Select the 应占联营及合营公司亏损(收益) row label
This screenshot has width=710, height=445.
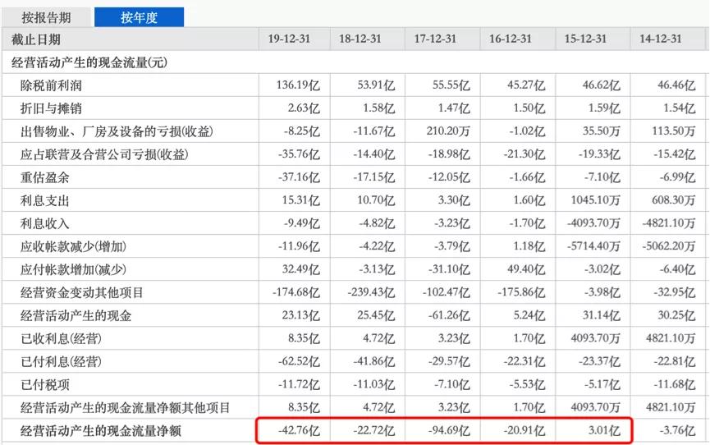coord(104,154)
